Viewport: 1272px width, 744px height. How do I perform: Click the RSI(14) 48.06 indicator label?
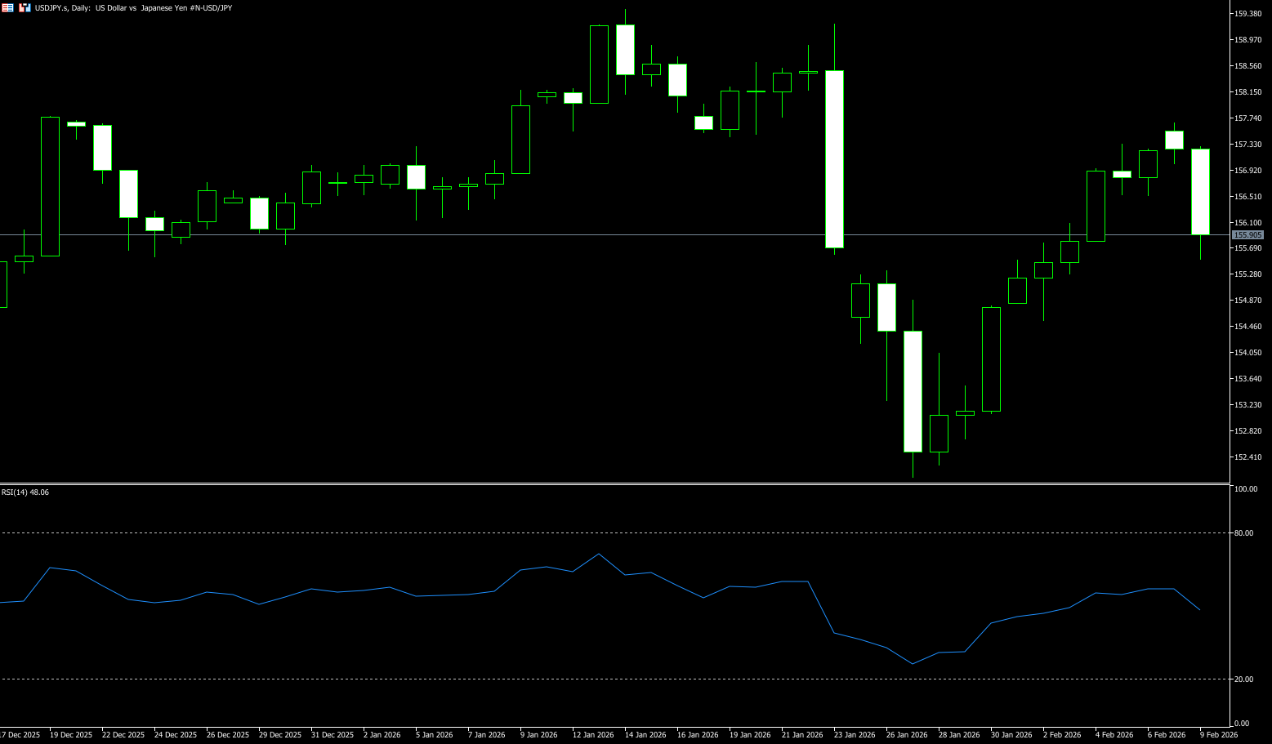25,492
